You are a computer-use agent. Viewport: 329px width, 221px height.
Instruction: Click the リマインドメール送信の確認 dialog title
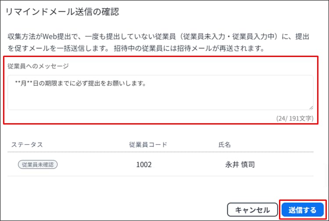point(62,12)
